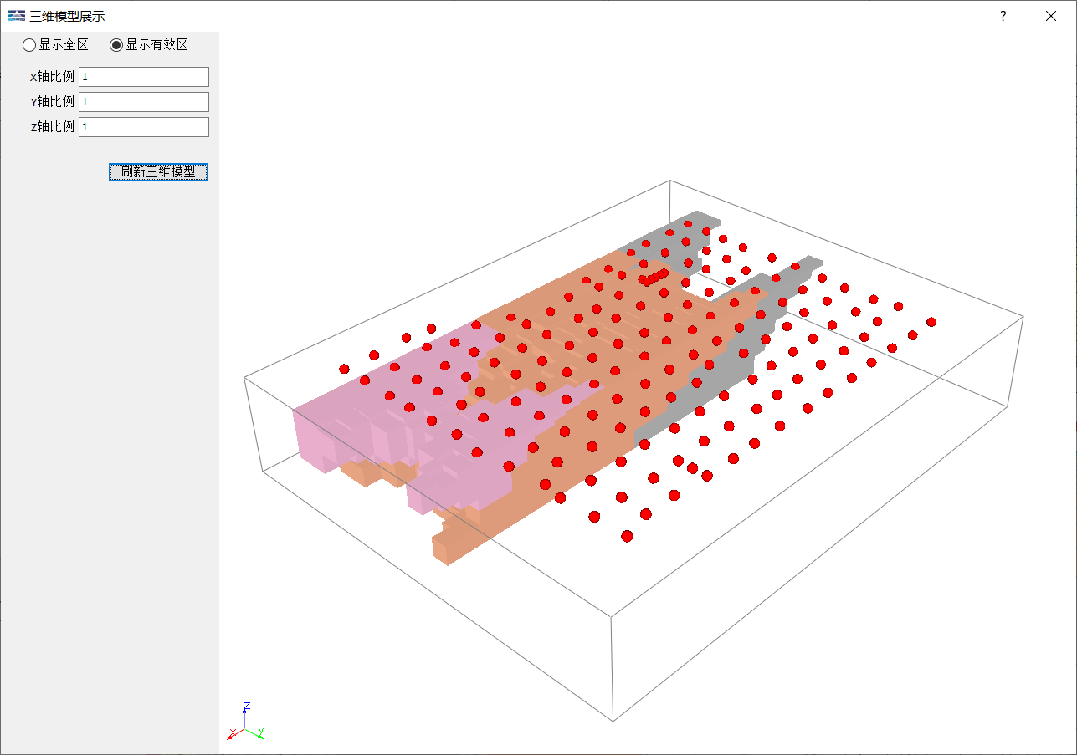
Task: Click the 刷新三维模型 button
Action: 158,172
